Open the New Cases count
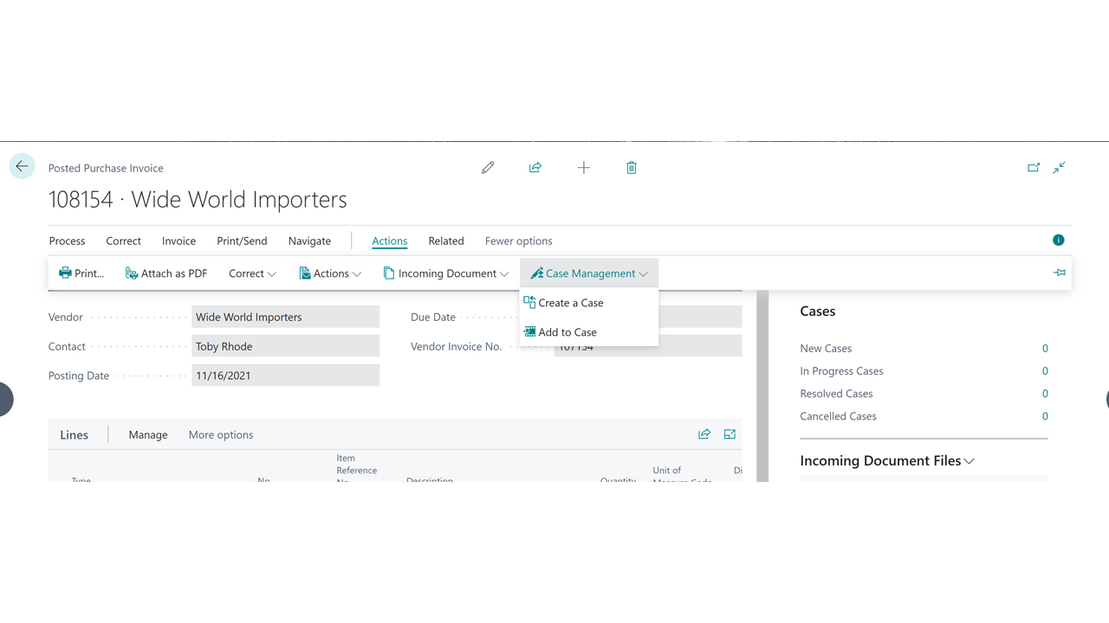This screenshot has height=623, width=1109. pos(1045,349)
